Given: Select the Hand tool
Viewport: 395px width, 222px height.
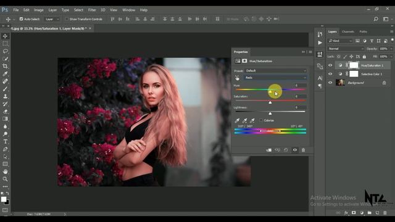Looking at the screenshot, I should pos(5,171).
